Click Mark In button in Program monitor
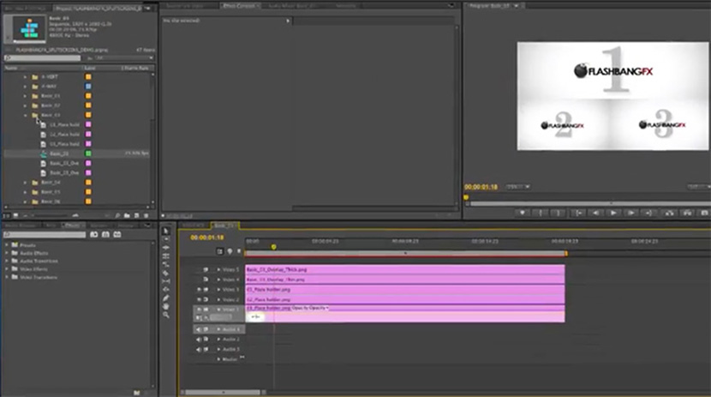711x397 pixels. [x=541, y=213]
